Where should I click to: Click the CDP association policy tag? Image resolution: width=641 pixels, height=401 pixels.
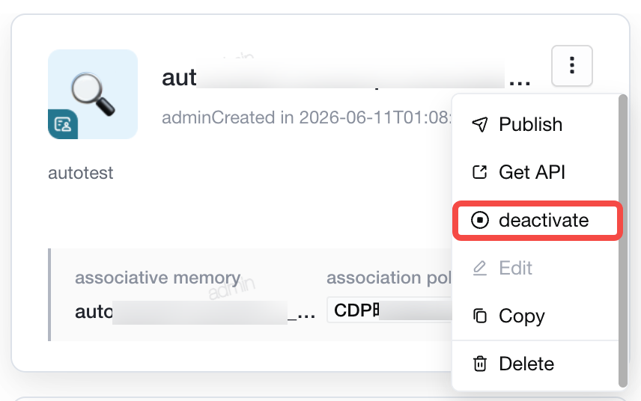click(x=389, y=310)
